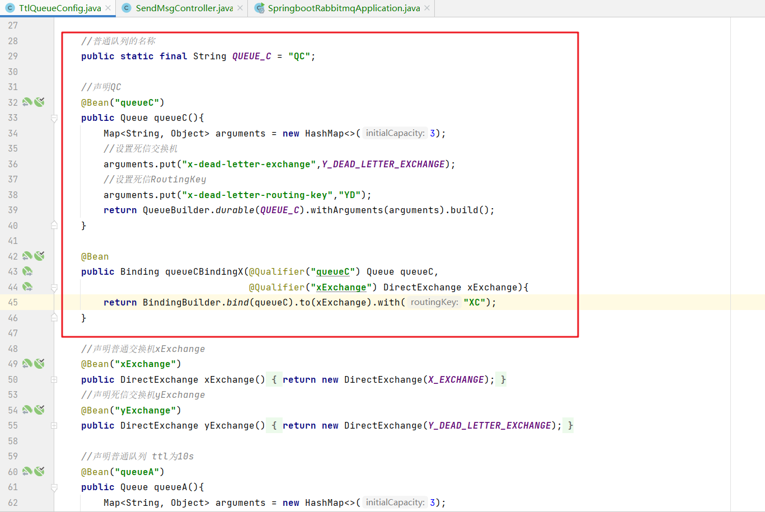
Task: Collapse queueA method with fold marker on line 61
Action: coord(54,487)
